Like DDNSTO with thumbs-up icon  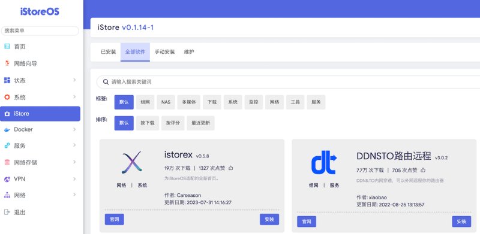(423, 170)
